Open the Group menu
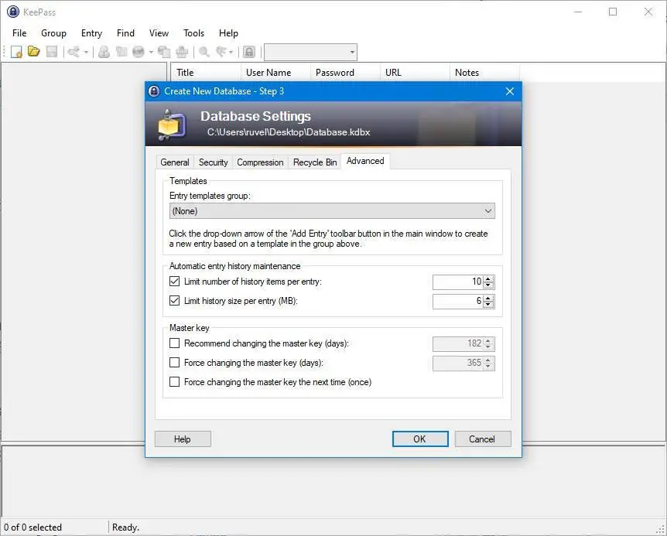The width and height of the screenshot is (667, 536). pos(53,33)
